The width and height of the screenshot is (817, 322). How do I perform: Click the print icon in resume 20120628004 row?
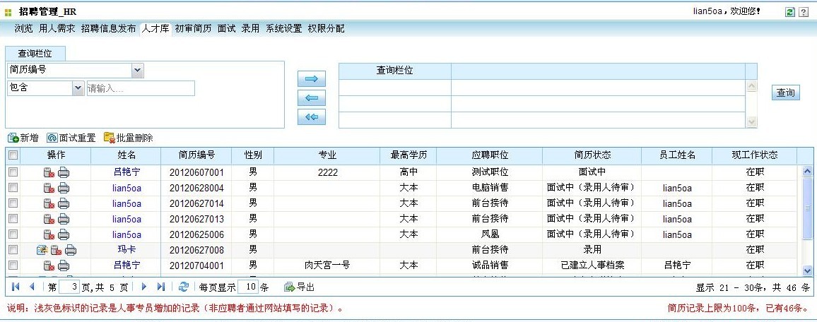click(64, 187)
